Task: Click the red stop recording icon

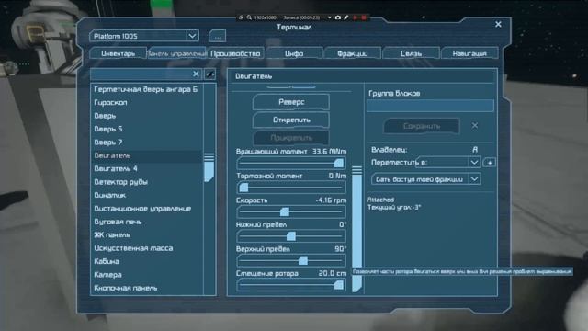Action: (x=364, y=17)
